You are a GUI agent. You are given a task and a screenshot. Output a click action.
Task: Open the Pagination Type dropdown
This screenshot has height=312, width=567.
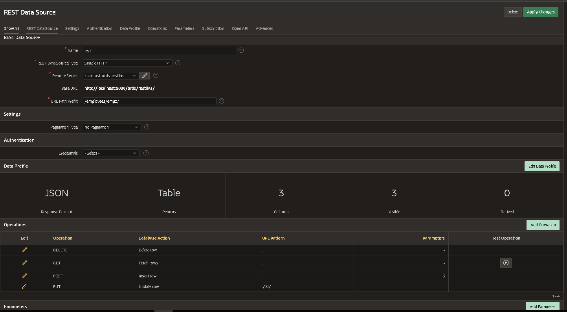point(112,127)
